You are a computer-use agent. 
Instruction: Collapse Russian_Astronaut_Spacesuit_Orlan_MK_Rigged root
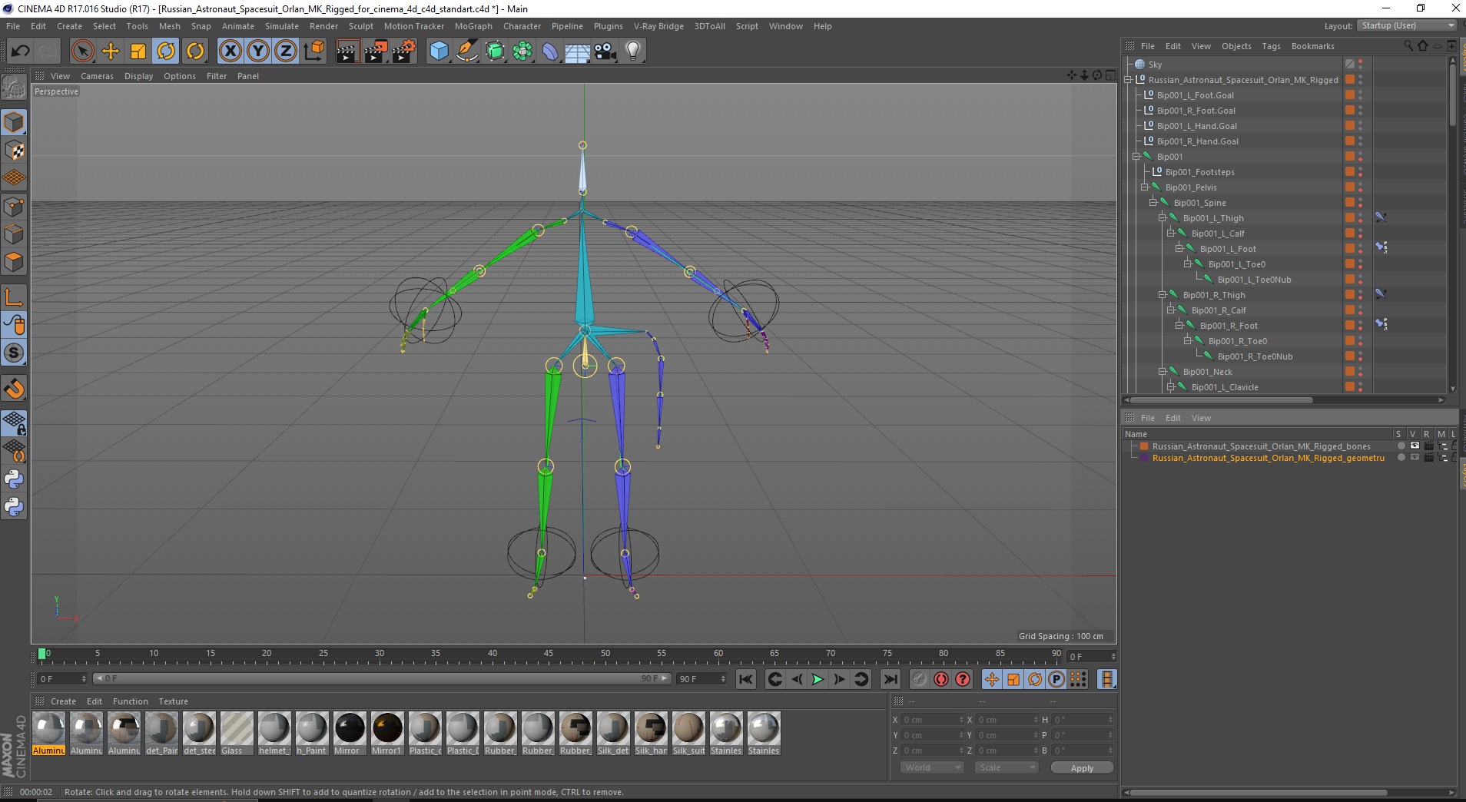pos(1128,79)
